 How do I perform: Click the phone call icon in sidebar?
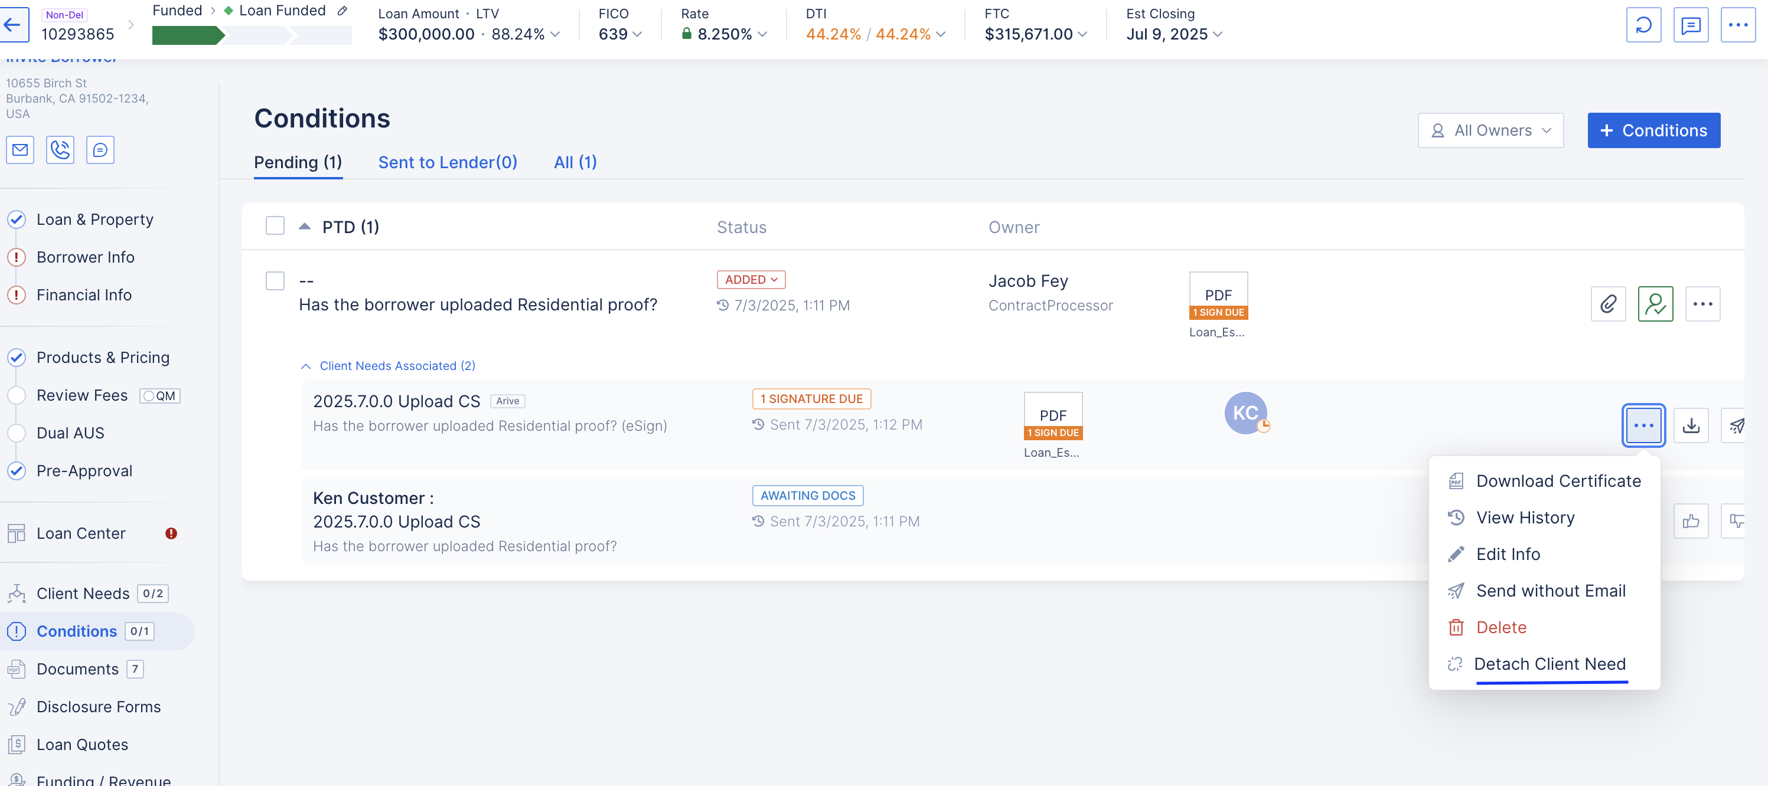[x=60, y=149]
